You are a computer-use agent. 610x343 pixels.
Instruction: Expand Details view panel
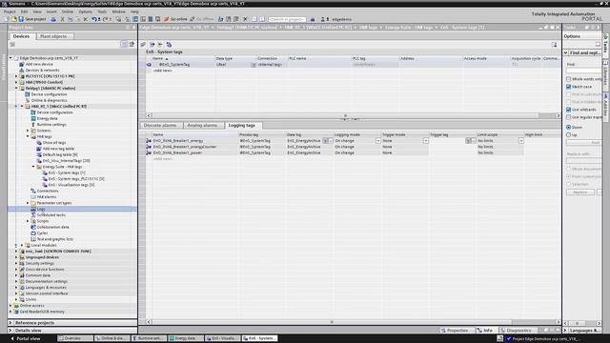pos(10,331)
